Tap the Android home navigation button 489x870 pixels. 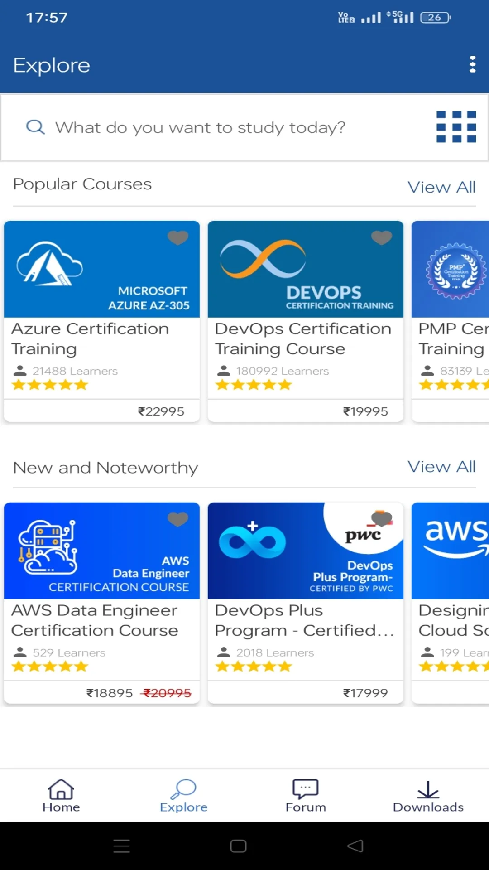[238, 846]
